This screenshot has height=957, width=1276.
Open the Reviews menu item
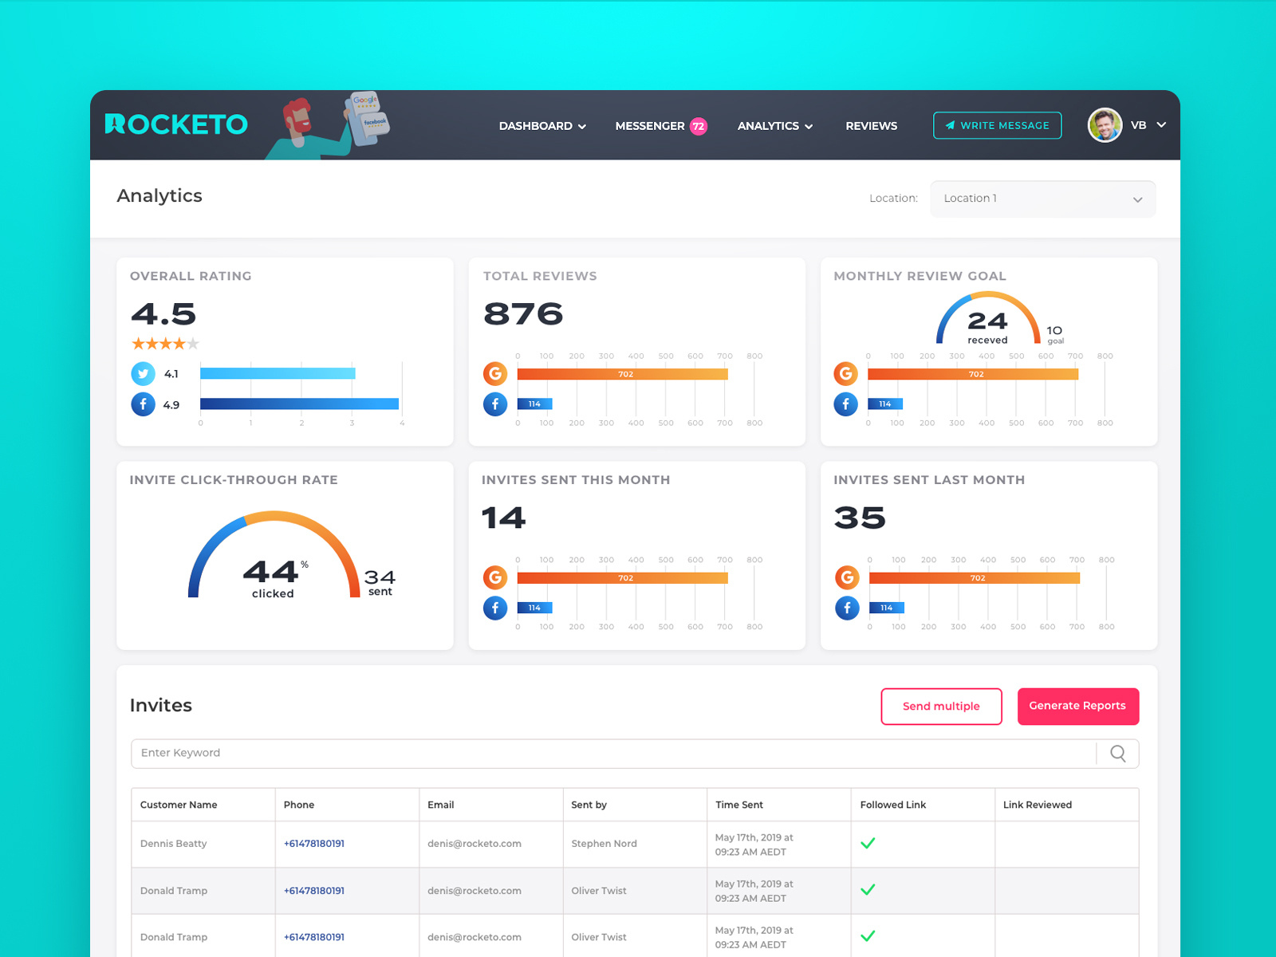pyautogui.click(x=871, y=125)
